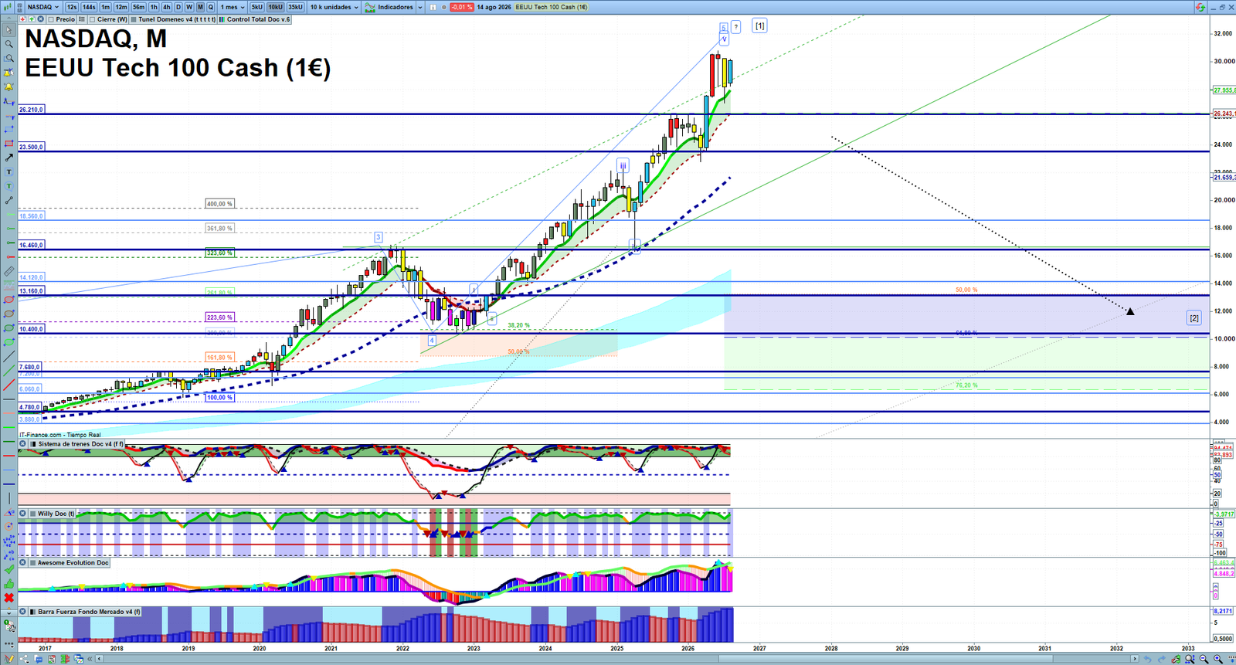Select the red ellipse drawing tool
Image resolution: width=1236 pixels, height=665 pixels.
pos(8,300)
